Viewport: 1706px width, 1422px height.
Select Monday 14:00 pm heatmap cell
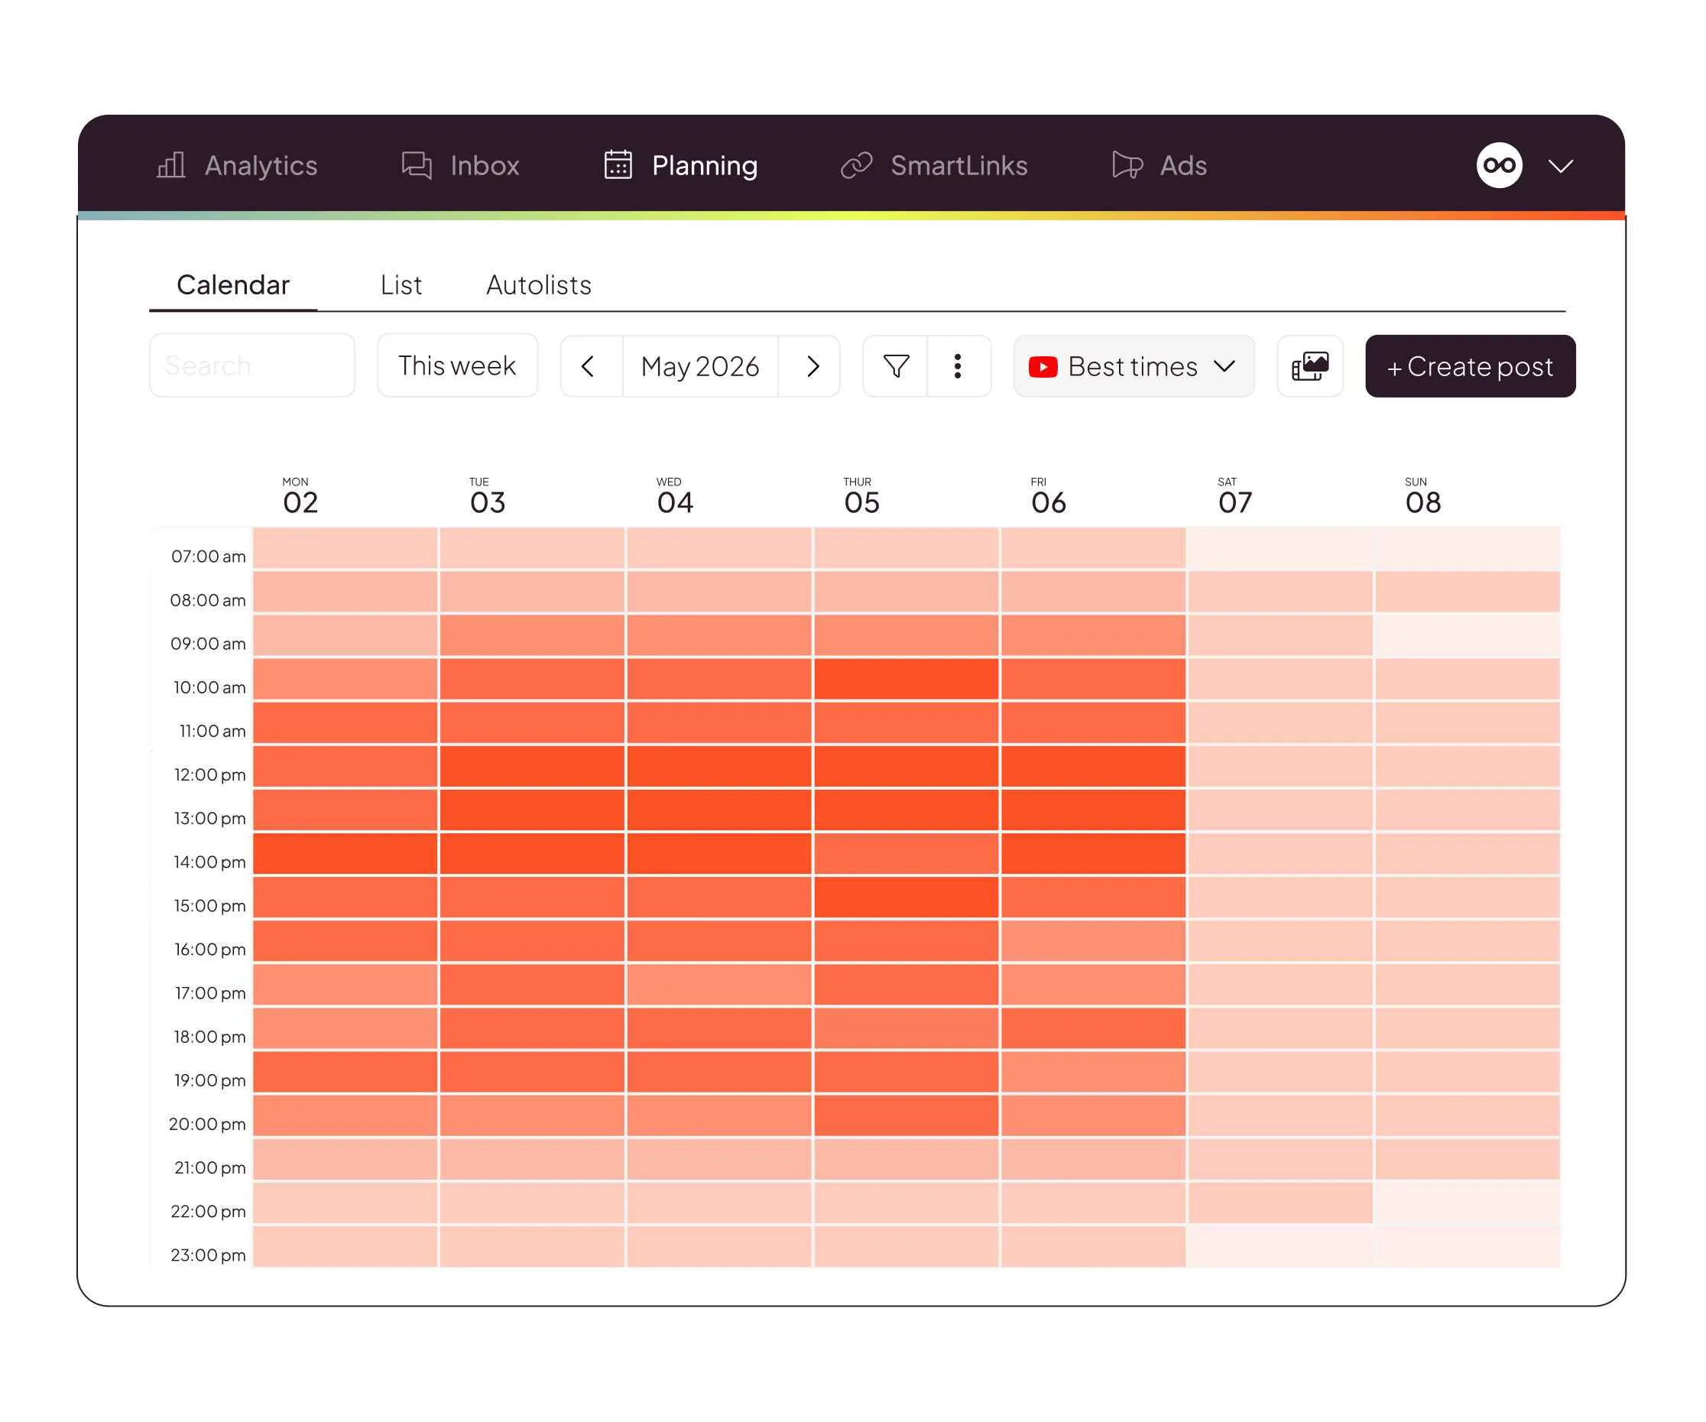pos(345,853)
